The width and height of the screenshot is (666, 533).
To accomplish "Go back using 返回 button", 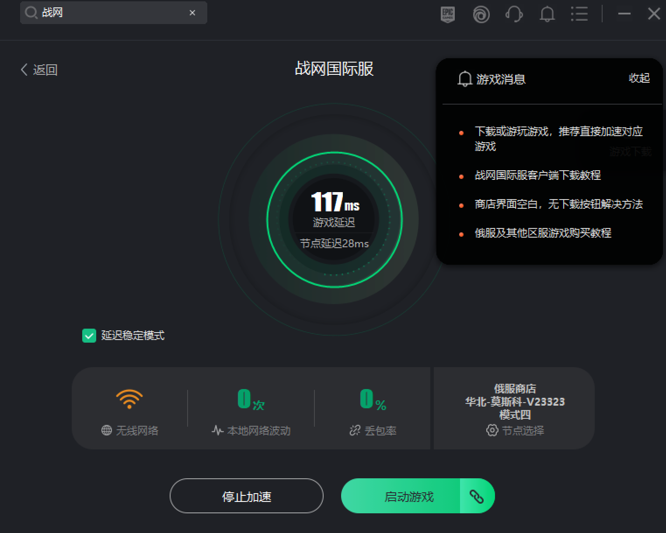I will tap(39, 70).
